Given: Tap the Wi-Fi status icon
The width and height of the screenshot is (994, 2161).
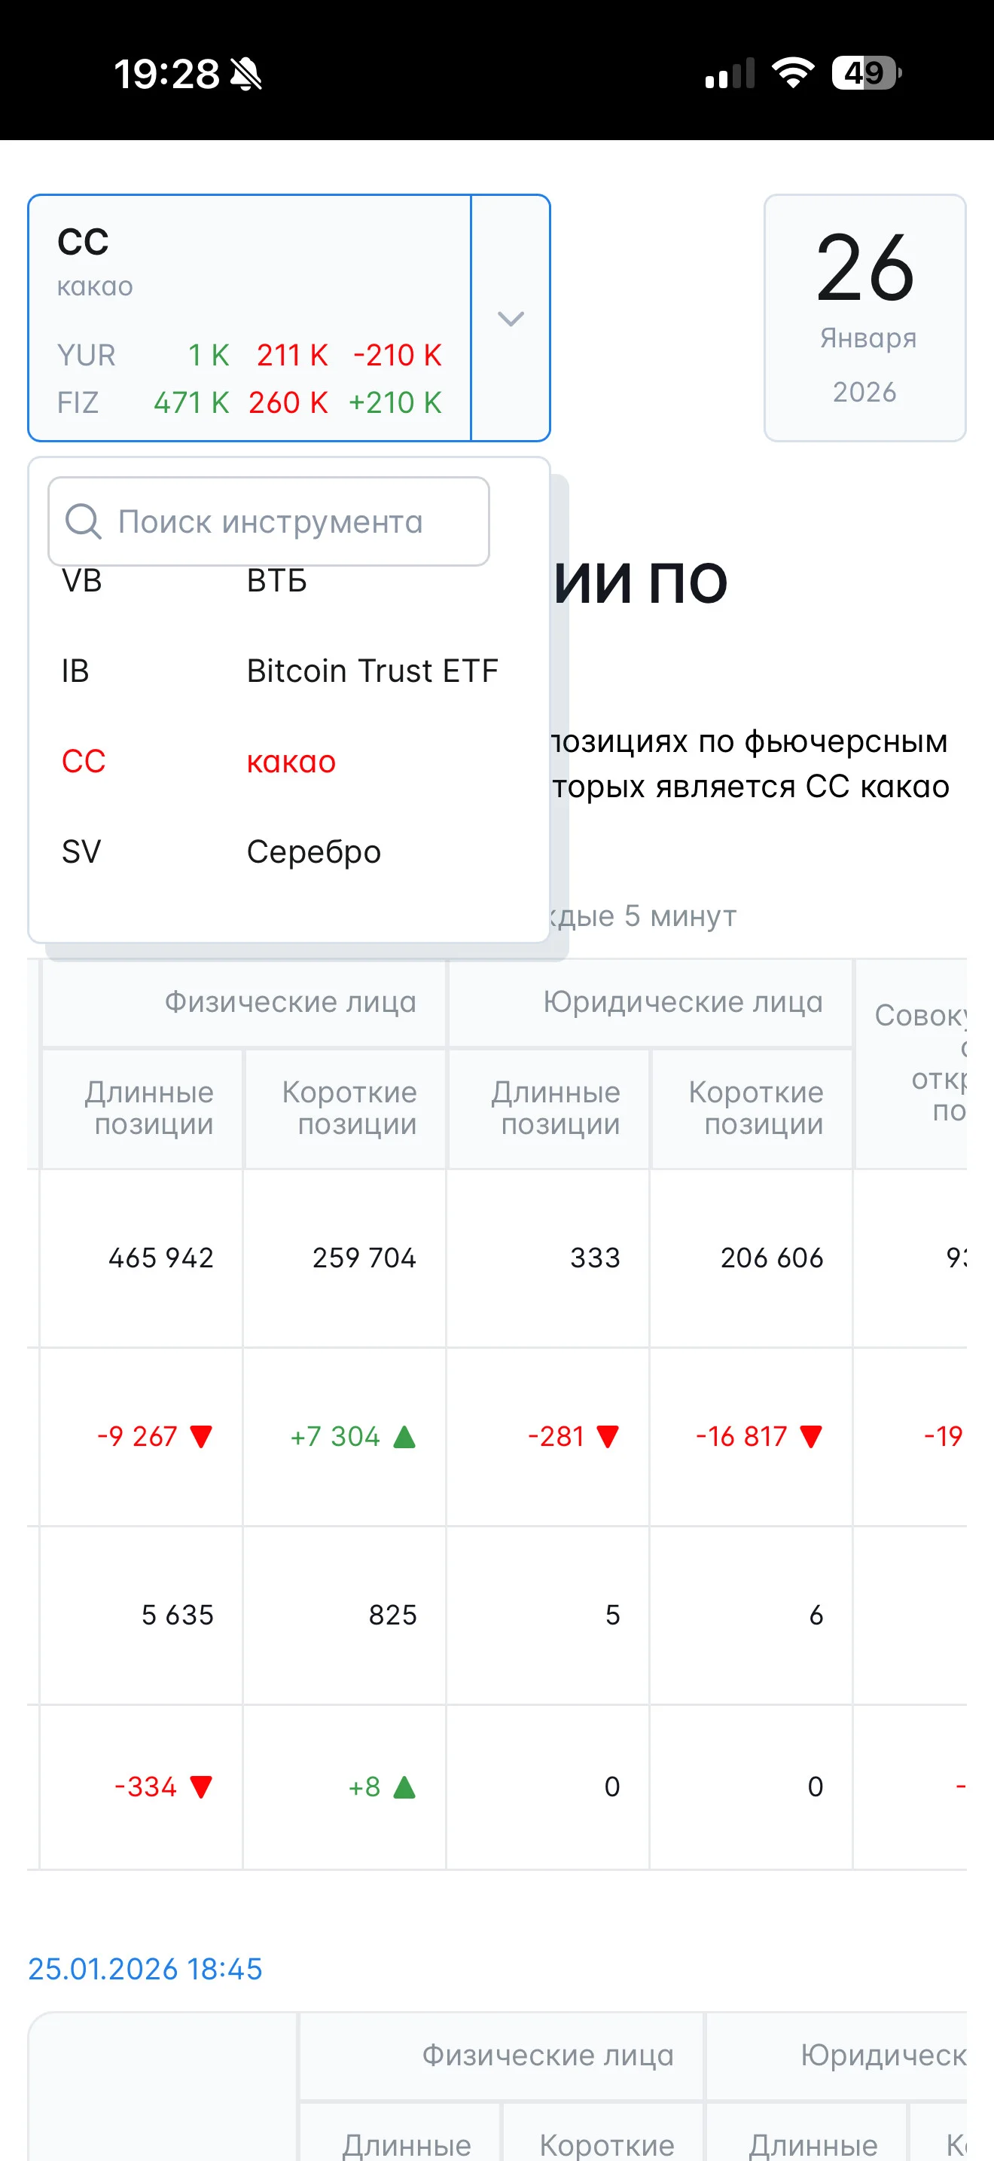Looking at the screenshot, I should [793, 73].
